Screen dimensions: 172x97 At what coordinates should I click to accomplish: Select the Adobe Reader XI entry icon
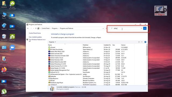(x=49, y=68)
